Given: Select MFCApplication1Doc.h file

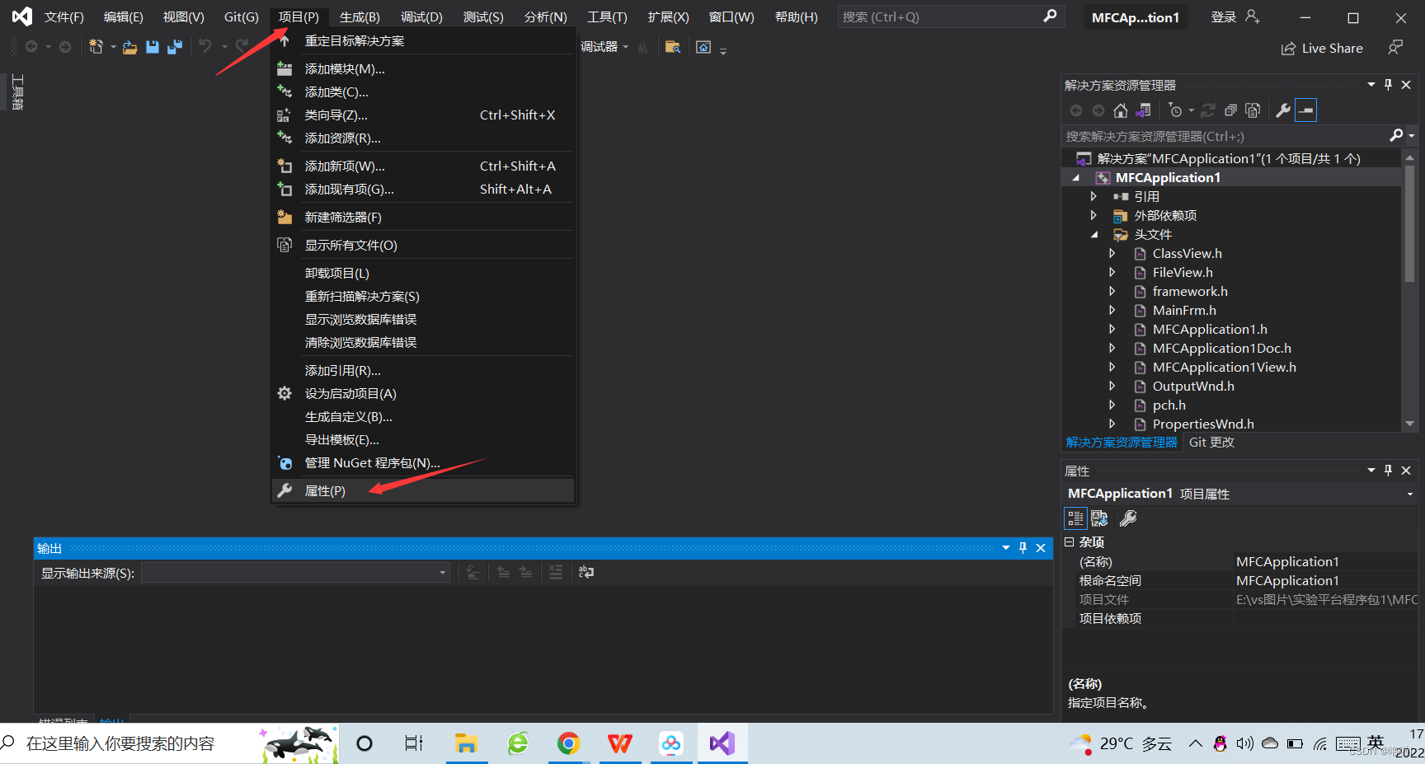Looking at the screenshot, I should click(x=1222, y=348).
